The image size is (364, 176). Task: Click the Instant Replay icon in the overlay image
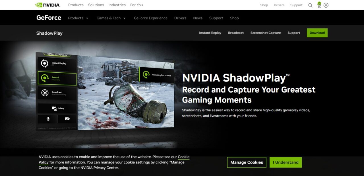pyautogui.click(x=45, y=63)
